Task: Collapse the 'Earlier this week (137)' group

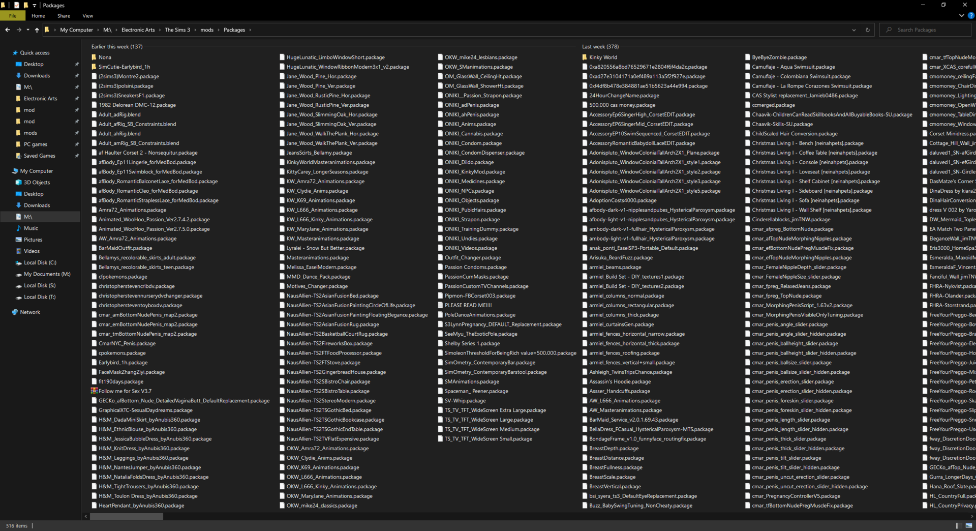Action: (x=117, y=47)
